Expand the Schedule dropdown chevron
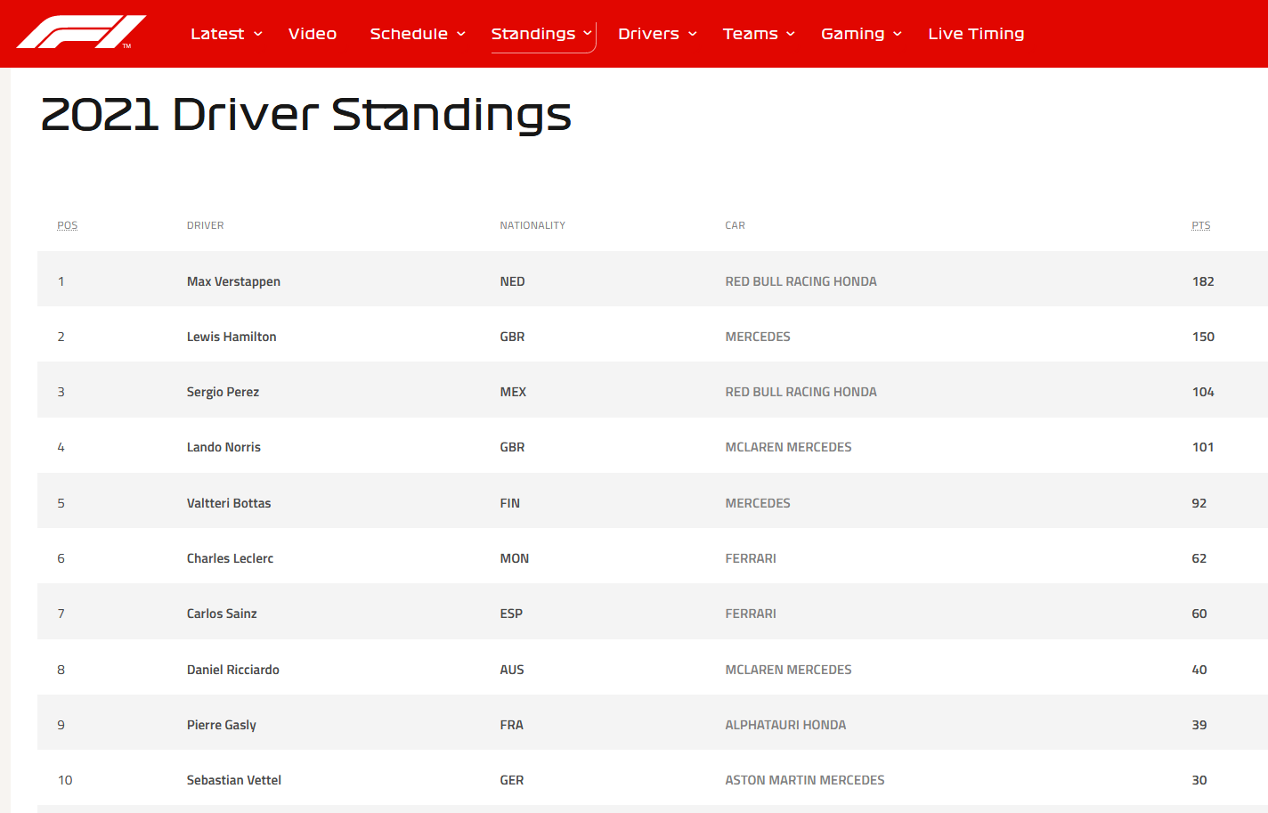The image size is (1268, 813). (x=461, y=34)
